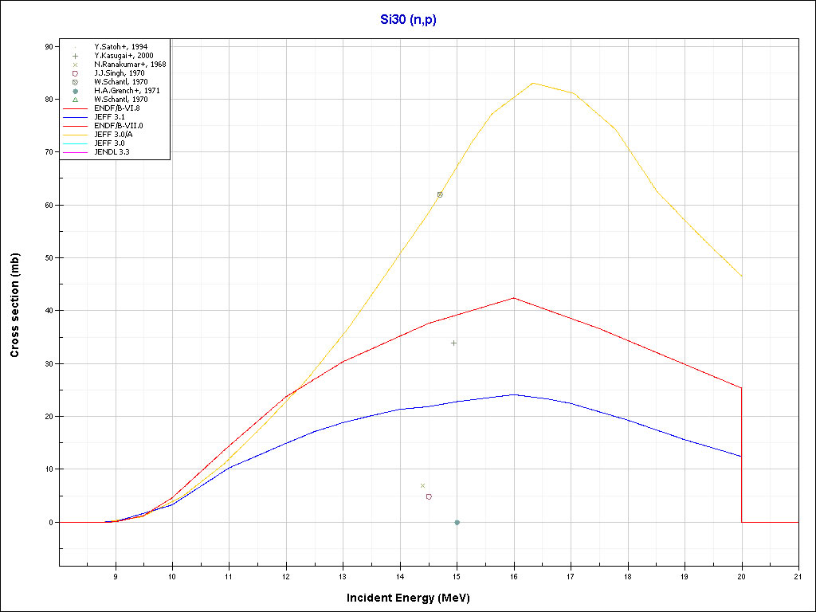Image resolution: width=816 pixels, height=612 pixels.
Task: Click the chart title Si30 (n,p)
Action: click(407, 20)
